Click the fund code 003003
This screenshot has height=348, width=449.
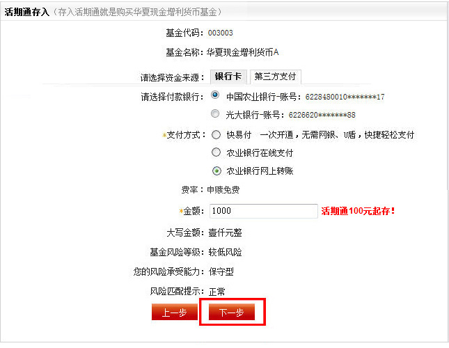pyautogui.click(x=221, y=33)
